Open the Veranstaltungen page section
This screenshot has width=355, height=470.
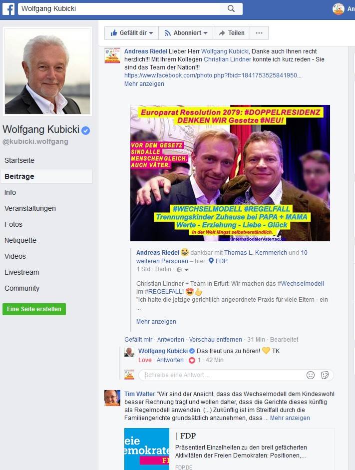[30, 208]
